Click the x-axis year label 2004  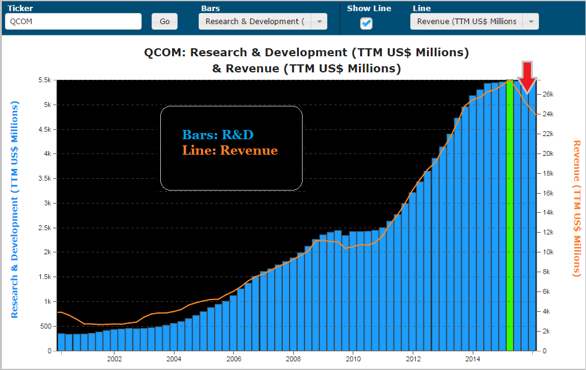click(174, 359)
